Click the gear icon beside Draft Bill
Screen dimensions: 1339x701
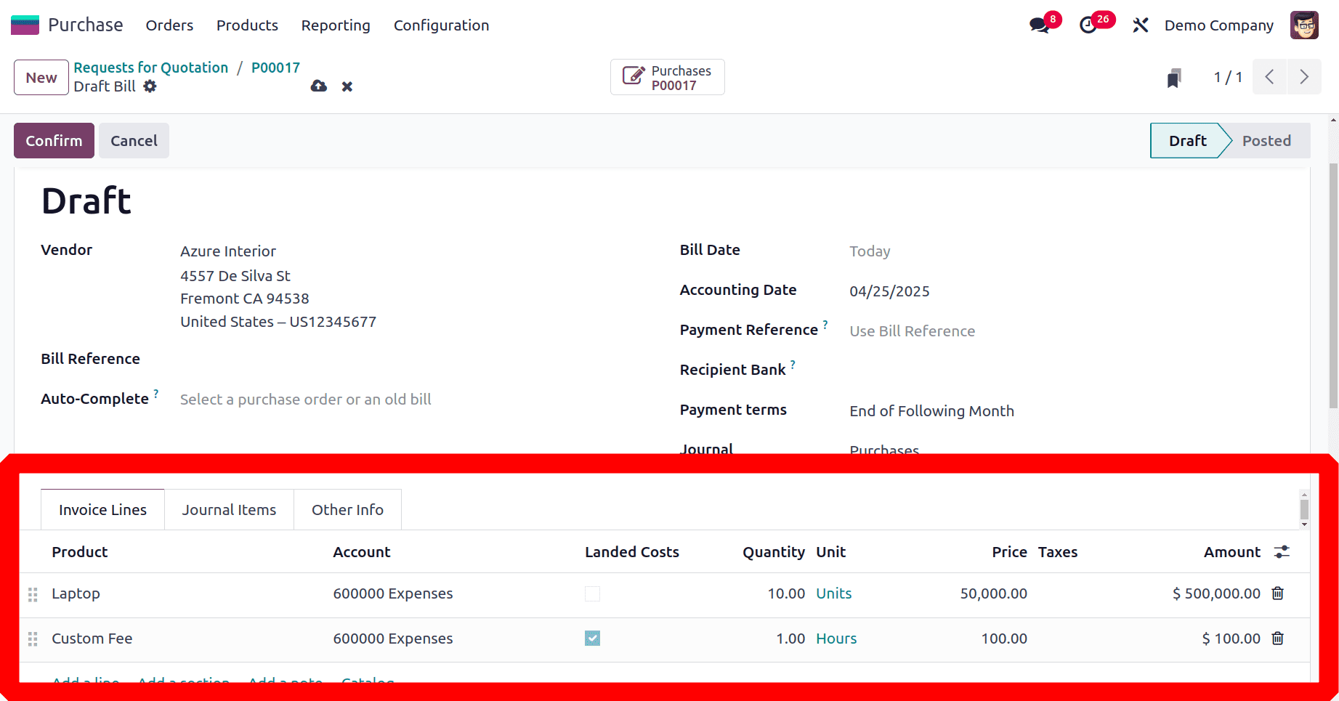coord(150,86)
